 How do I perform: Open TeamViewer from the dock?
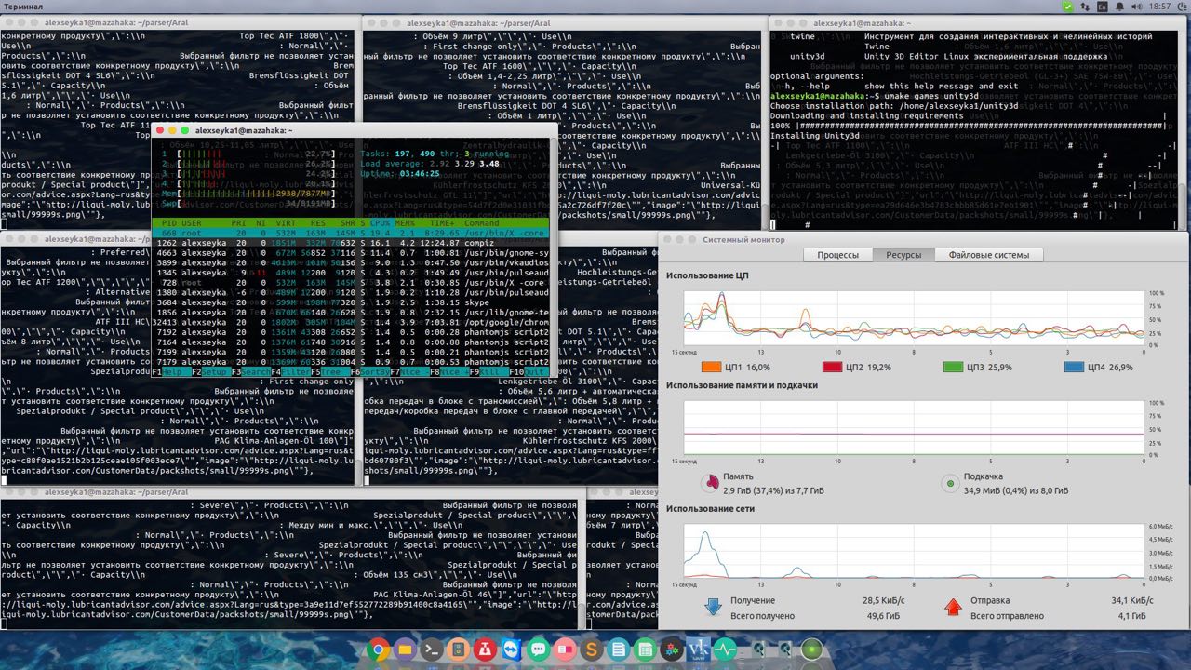[511, 650]
